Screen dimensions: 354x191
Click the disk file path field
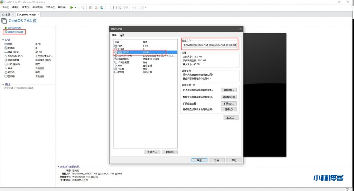pyautogui.click(x=210, y=45)
